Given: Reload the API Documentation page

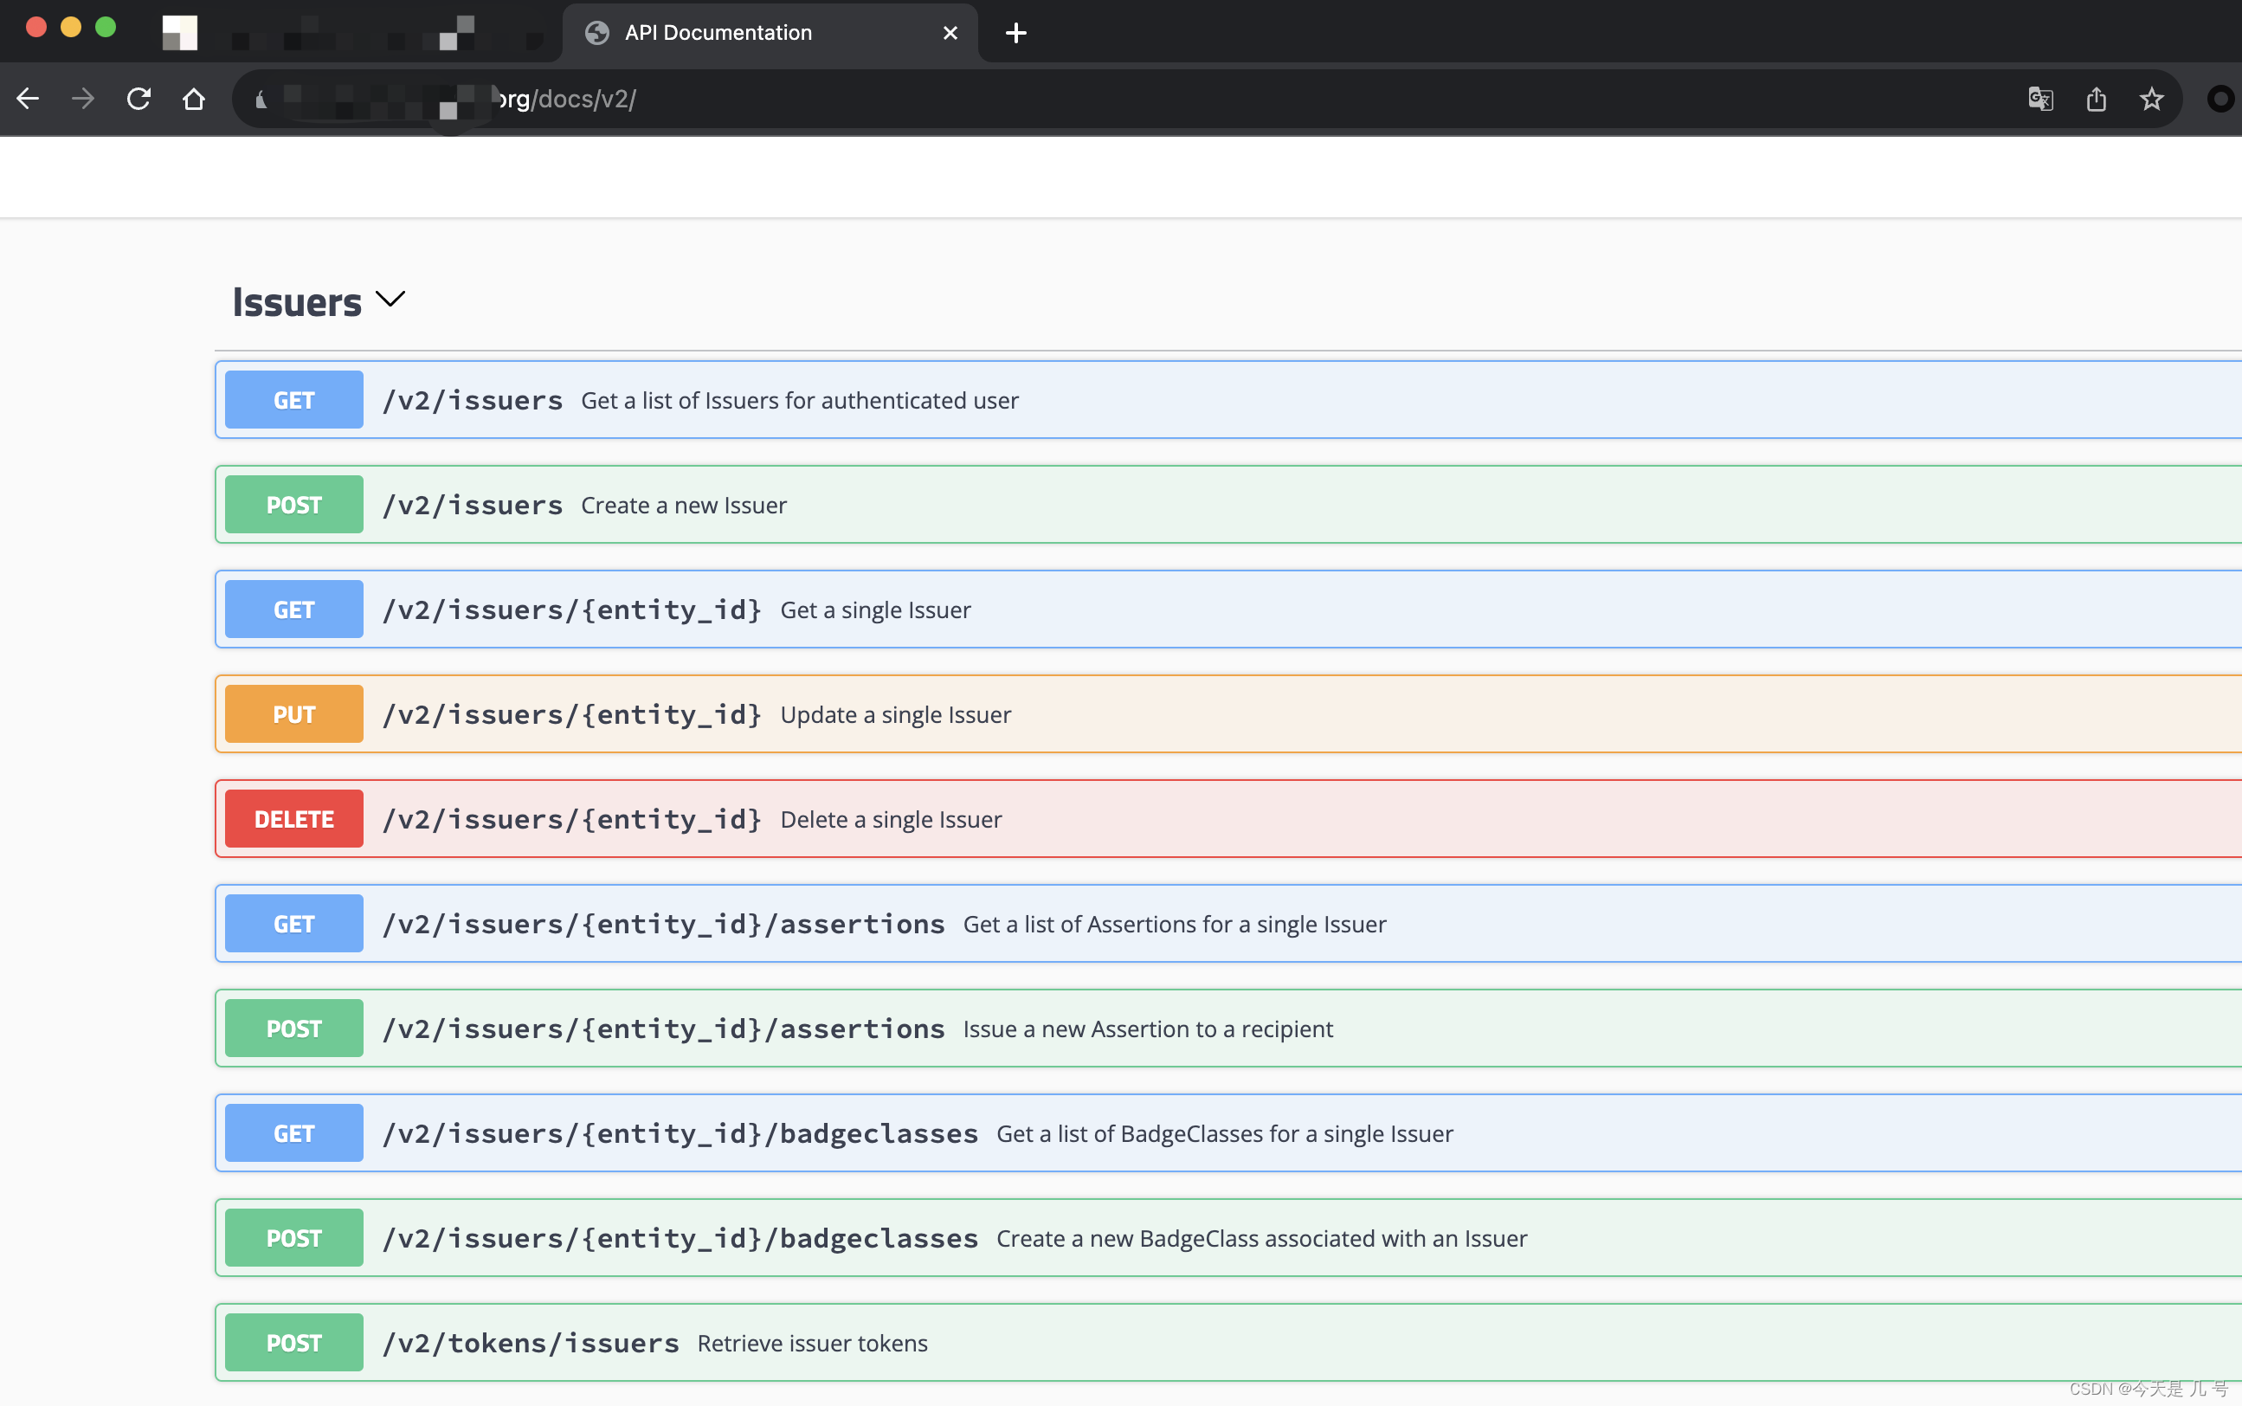Looking at the screenshot, I should coord(139,99).
